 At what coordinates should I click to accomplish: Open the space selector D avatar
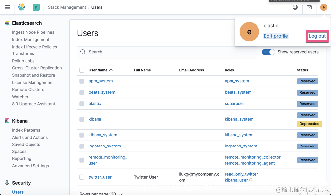pos(36,7)
